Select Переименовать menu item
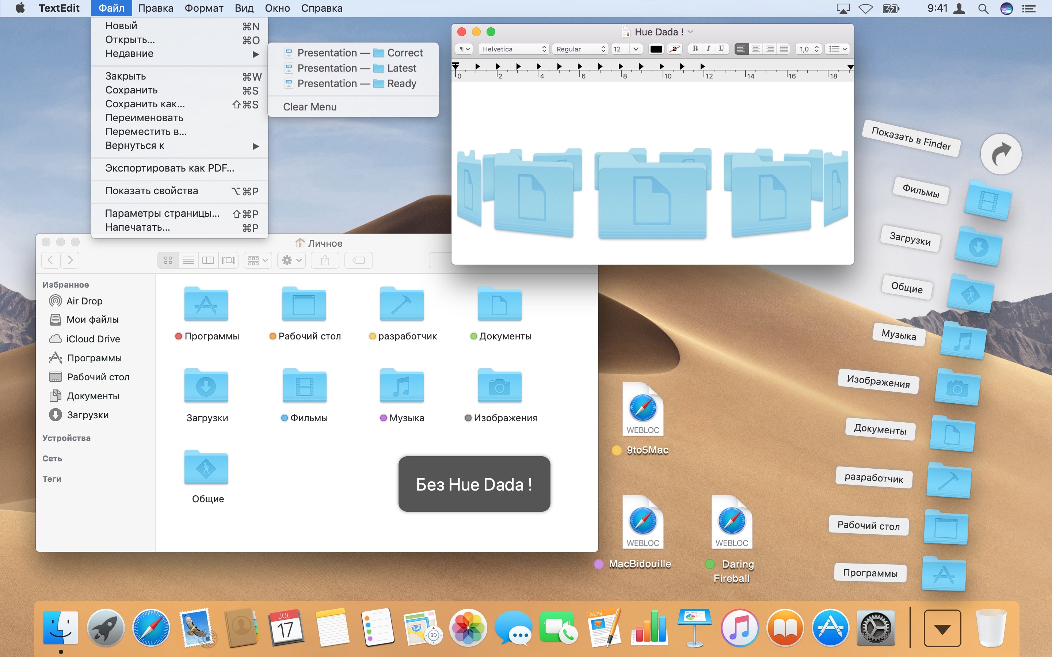This screenshot has height=657, width=1052. 179,118
